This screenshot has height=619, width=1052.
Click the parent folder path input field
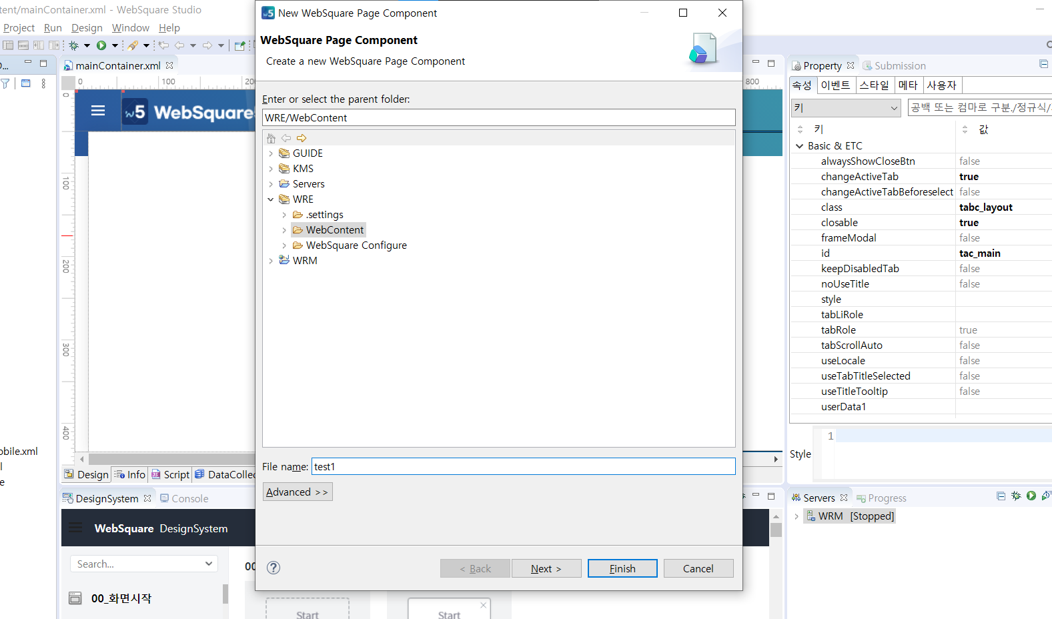(499, 117)
